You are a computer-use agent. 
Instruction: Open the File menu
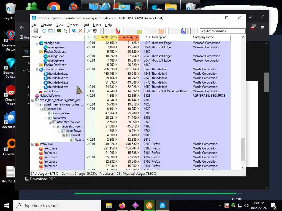coord(34,25)
